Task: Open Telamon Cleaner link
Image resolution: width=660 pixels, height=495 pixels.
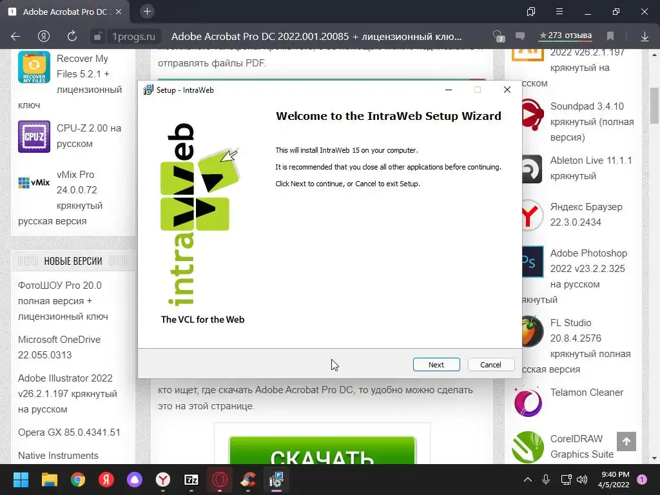Action: [x=587, y=393]
